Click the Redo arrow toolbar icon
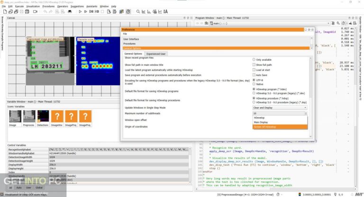 coord(51,11)
